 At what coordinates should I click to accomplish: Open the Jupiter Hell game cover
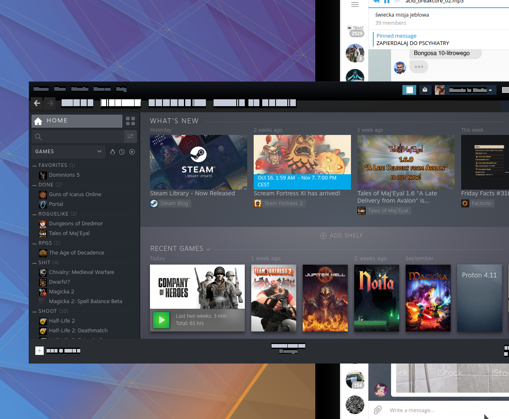click(325, 298)
